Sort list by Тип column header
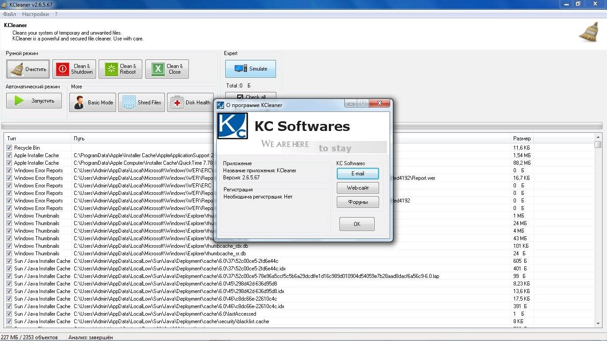This screenshot has width=607, height=341. 37,139
